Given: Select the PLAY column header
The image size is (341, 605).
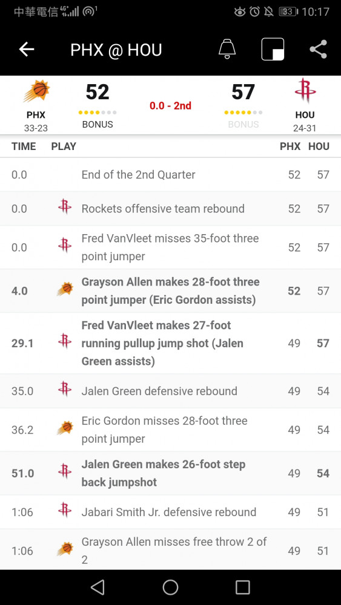Looking at the screenshot, I should (x=64, y=146).
